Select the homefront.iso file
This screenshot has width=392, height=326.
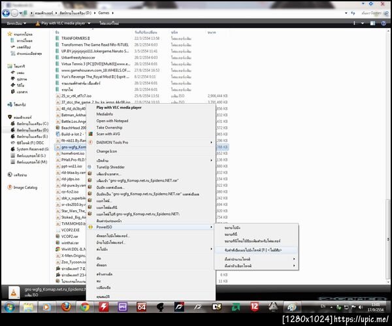click(73, 154)
